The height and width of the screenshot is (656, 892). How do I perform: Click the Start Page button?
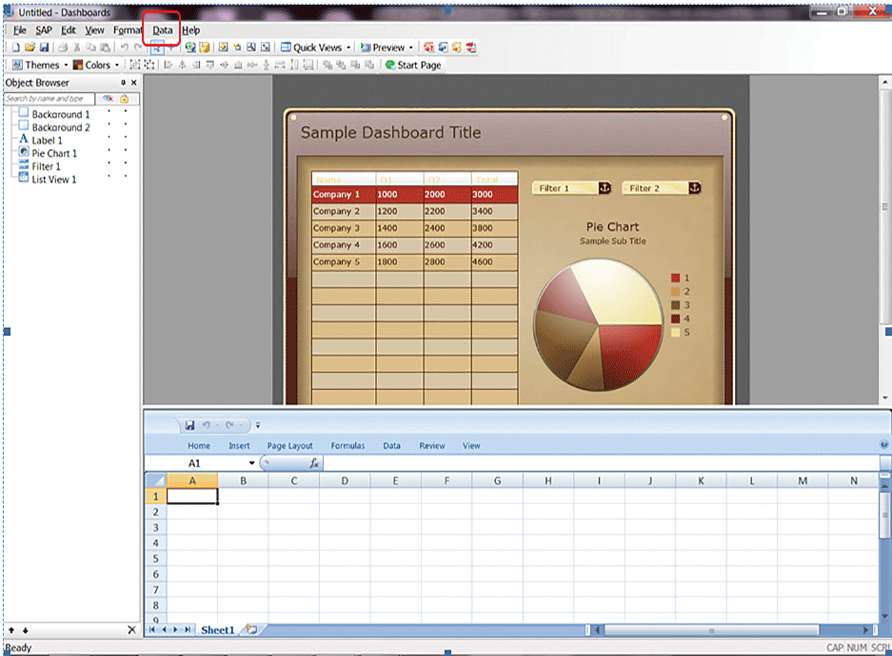pos(412,66)
